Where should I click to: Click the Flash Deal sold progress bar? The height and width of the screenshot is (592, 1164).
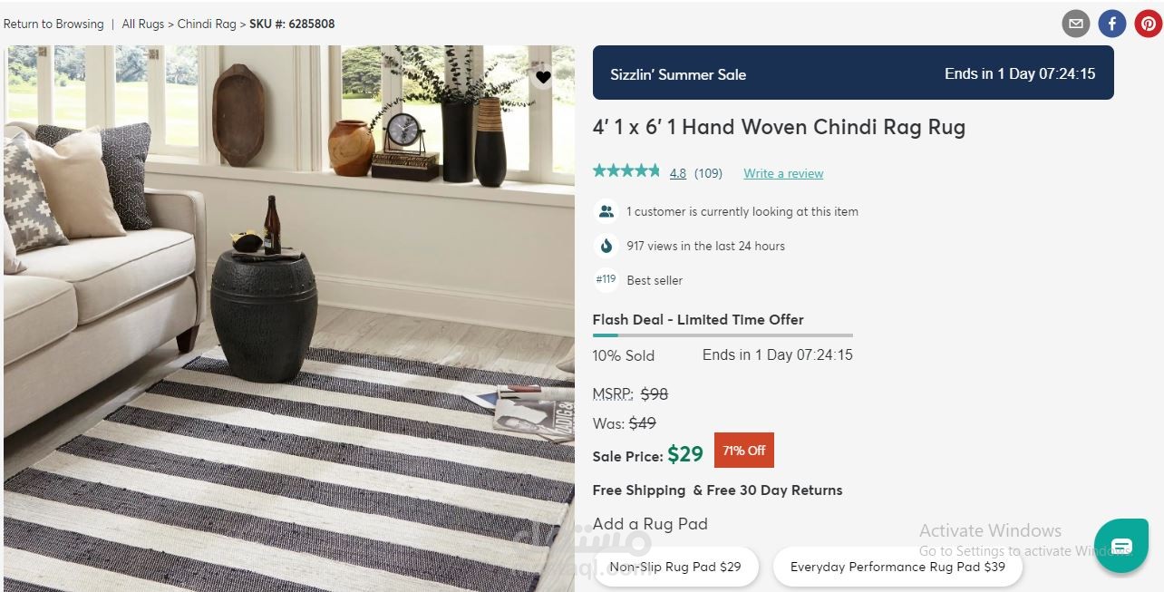[723, 335]
